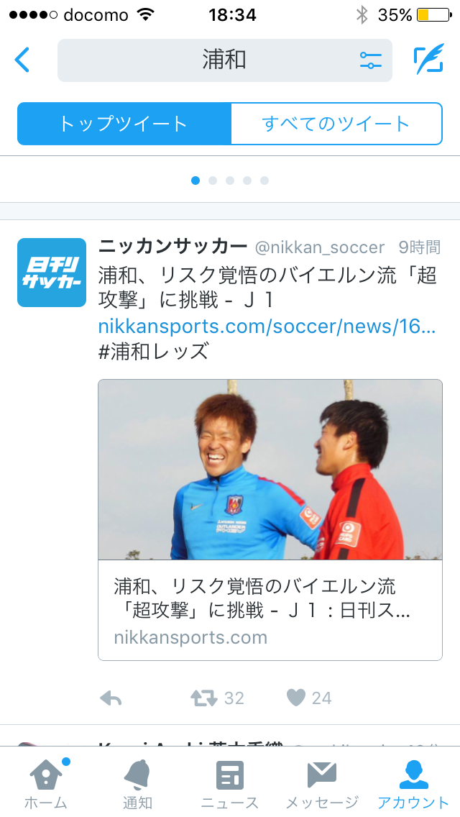Viewport: 460px width, 817px height.
Task: Retweet the Nikkan Soccer tweet
Action: 203,698
